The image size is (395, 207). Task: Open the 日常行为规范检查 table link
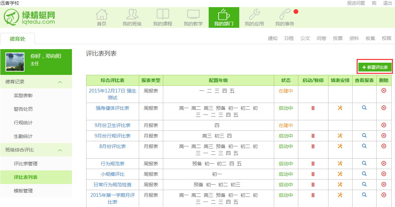pos(112,185)
